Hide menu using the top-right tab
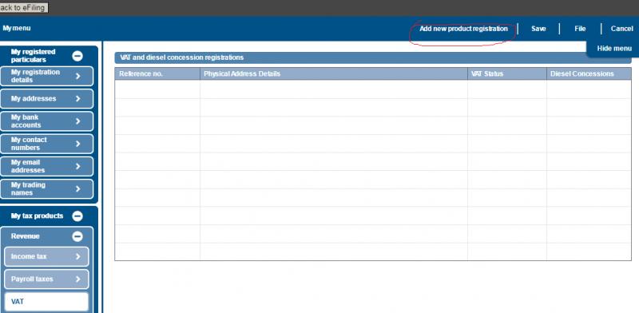The height and width of the screenshot is (313, 639). (614, 48)
